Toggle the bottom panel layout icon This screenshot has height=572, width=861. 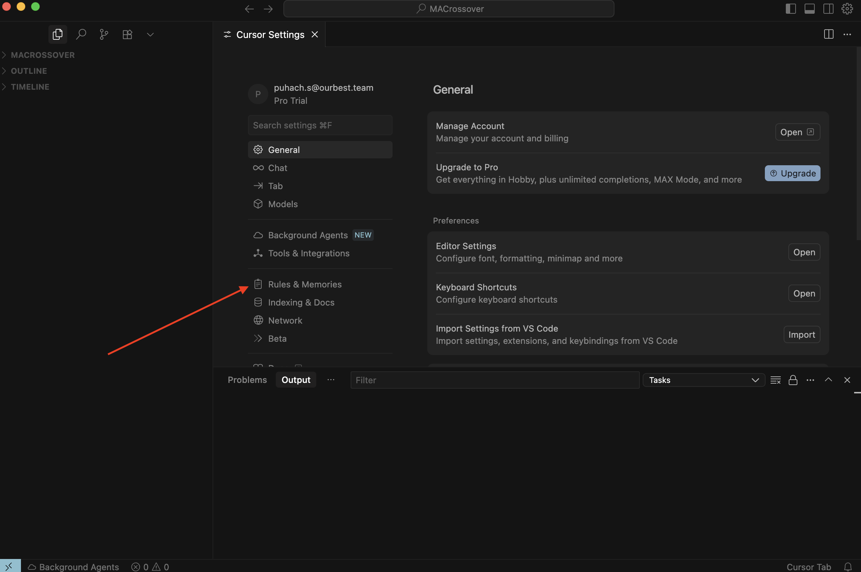(809, 9)
